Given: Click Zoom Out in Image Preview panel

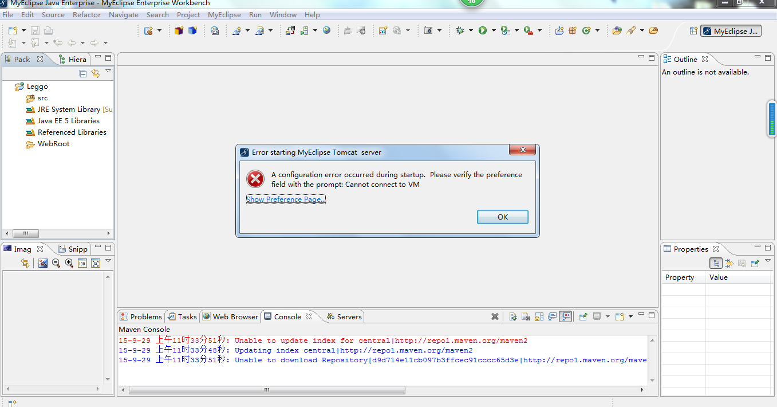Looking at the screenshot, I should point(56,263).
